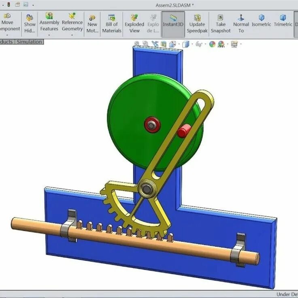
Task: Expand quick access toolbar dropdown arrow
Action: tap(33, 5)
